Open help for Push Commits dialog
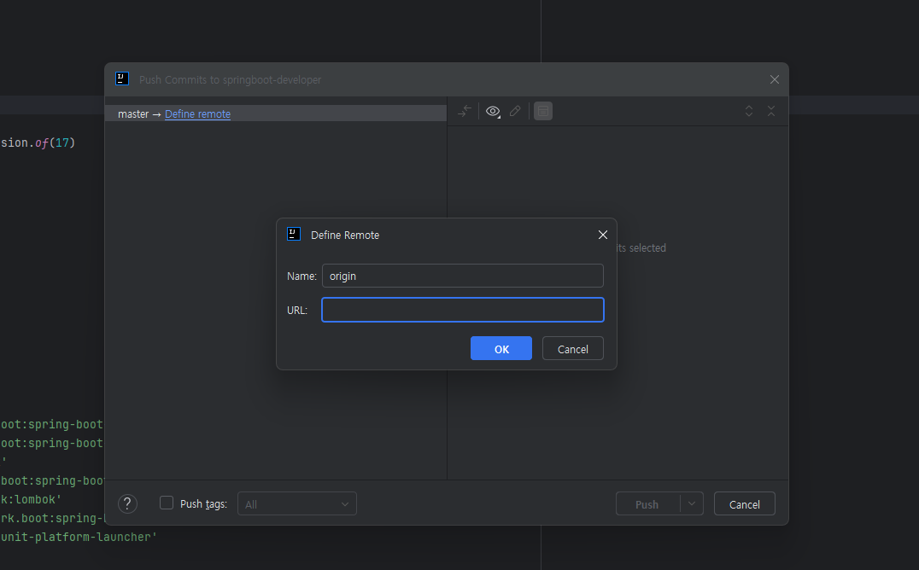919x570 pixels. pos(127,503)
